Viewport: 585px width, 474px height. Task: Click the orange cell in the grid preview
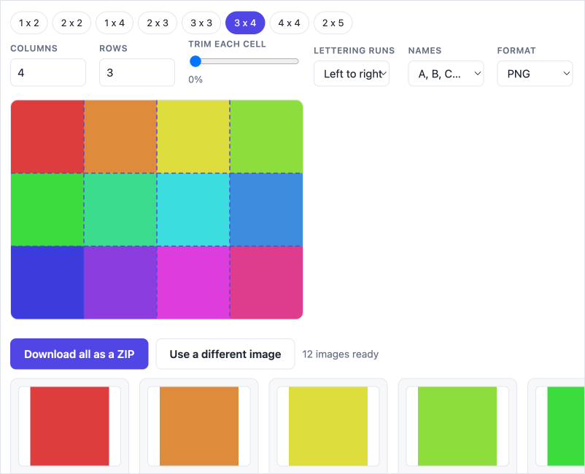coord(120,136)
